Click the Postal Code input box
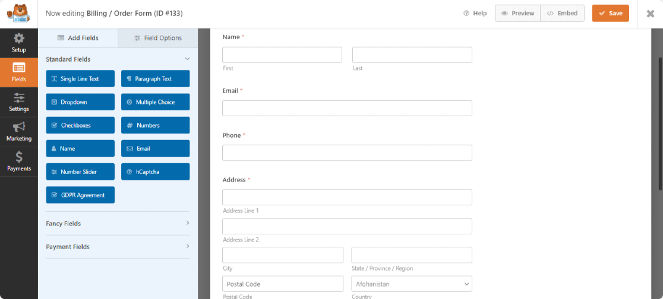The image size is (663, 299). pyautogui.click(x=283, y=284)
